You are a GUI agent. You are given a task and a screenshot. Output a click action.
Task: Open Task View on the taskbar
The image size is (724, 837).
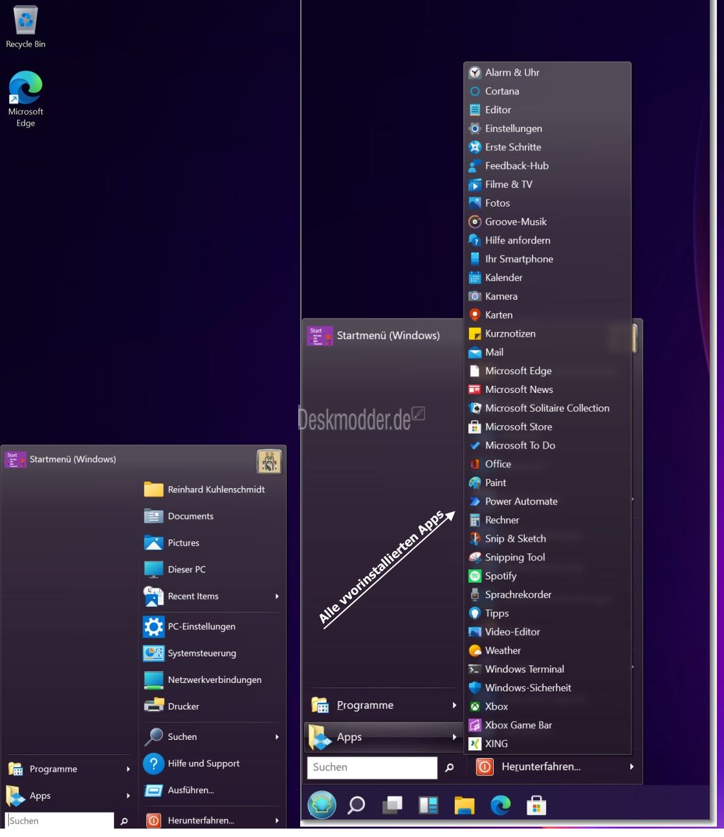coord(392,805)
